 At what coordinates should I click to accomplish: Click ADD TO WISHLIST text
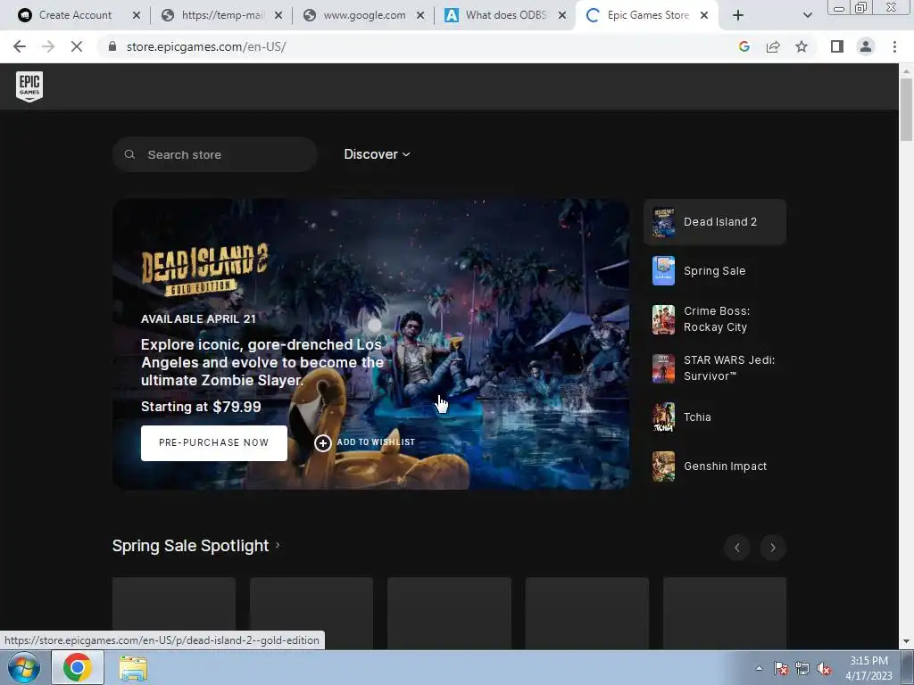coord(376,442)
